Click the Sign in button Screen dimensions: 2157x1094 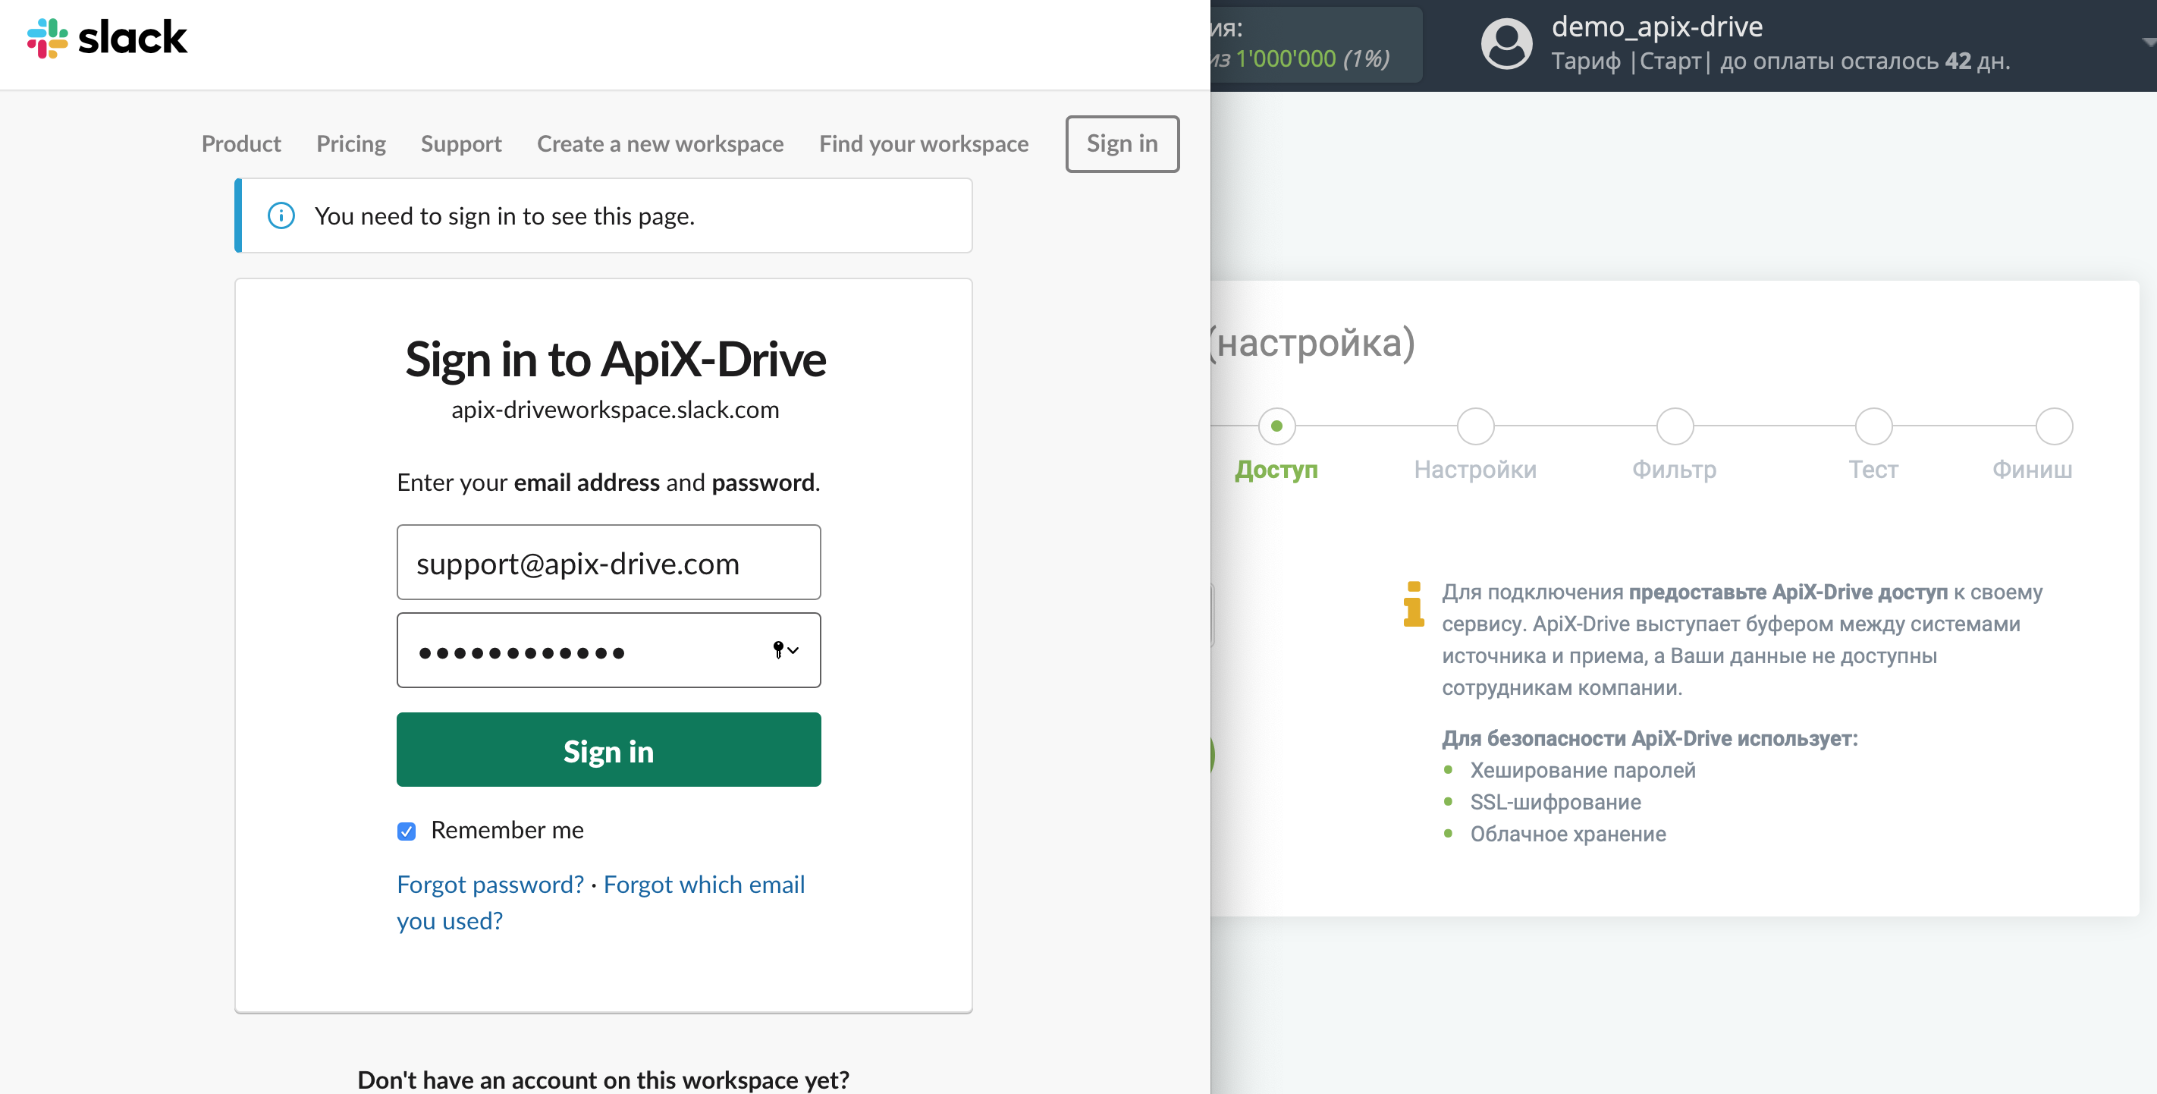click(607, 750)
